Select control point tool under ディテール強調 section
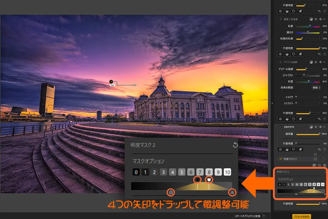Viewport: 328px width, 219px height. click(x=280, y=119)
